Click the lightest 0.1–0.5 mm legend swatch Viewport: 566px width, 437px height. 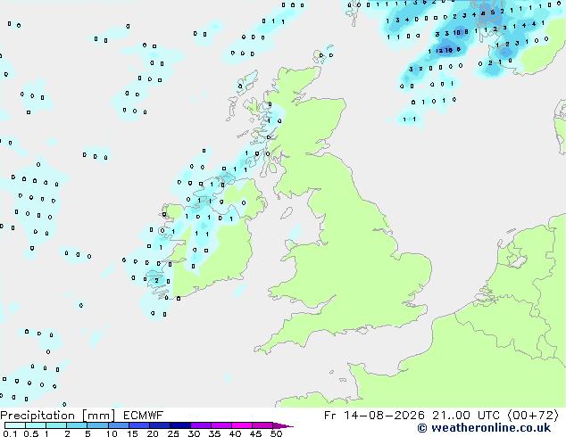point(15,425)
